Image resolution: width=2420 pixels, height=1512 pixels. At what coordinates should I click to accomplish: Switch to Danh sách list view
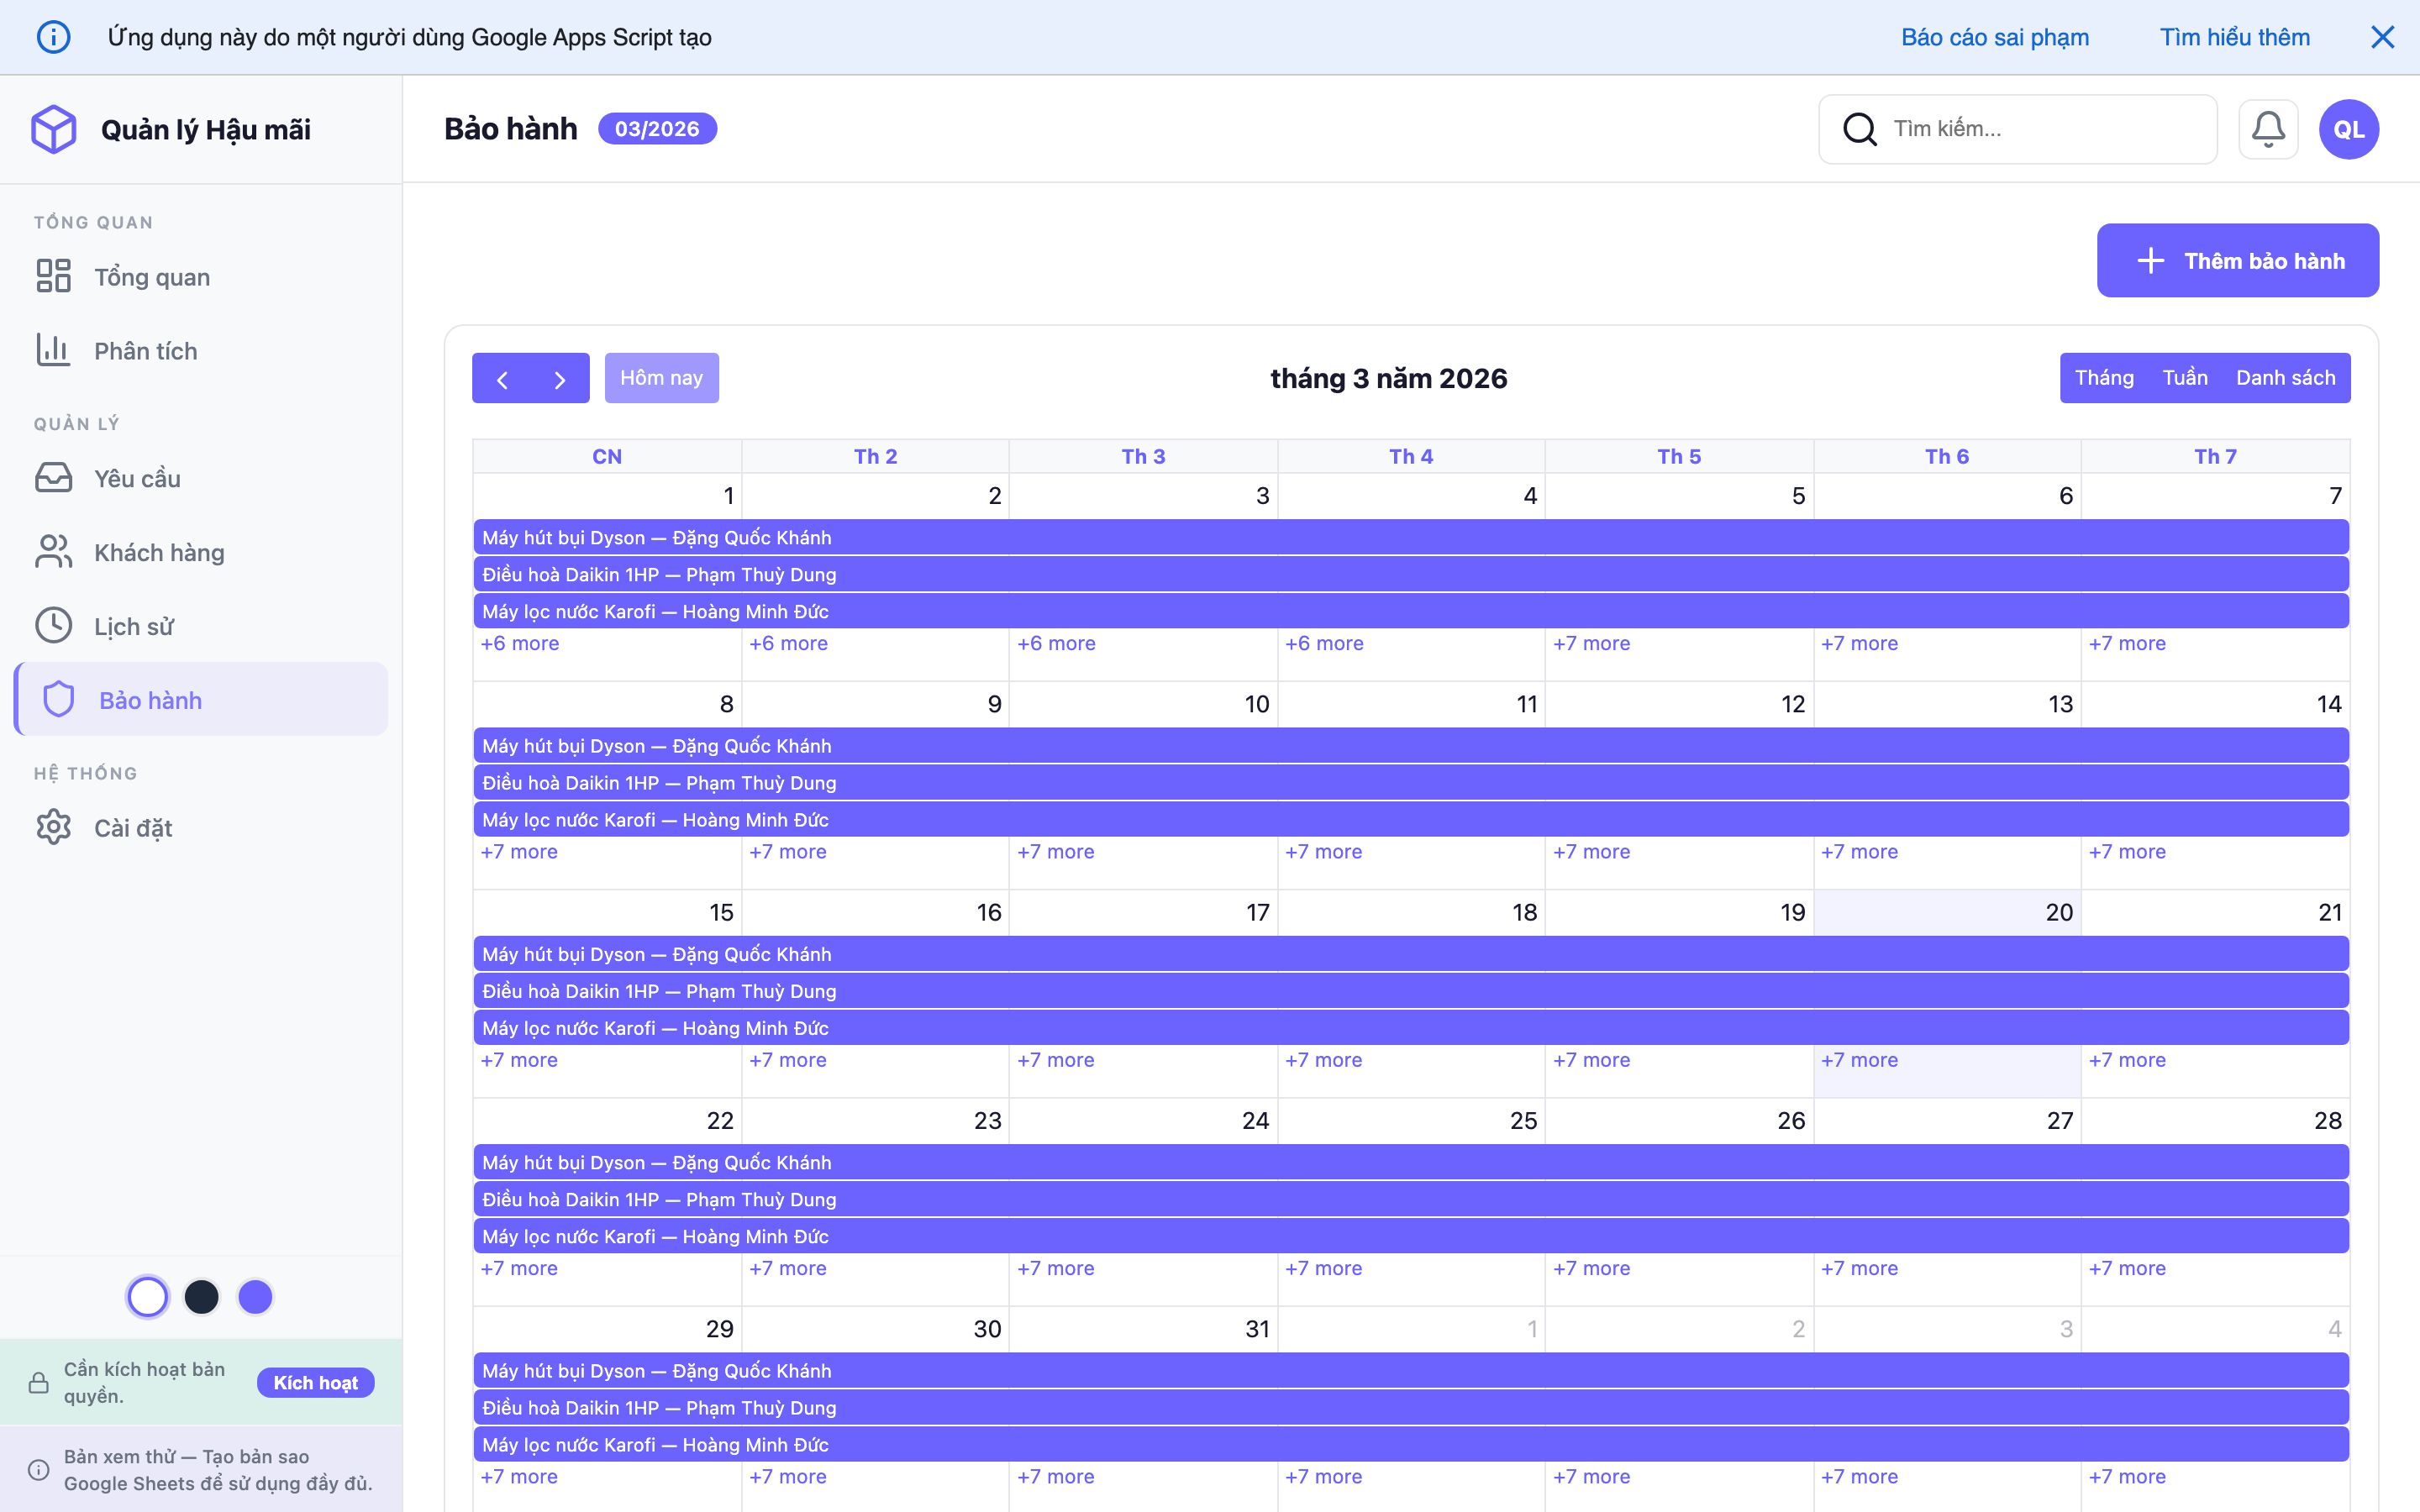(x=2285, y=378)
